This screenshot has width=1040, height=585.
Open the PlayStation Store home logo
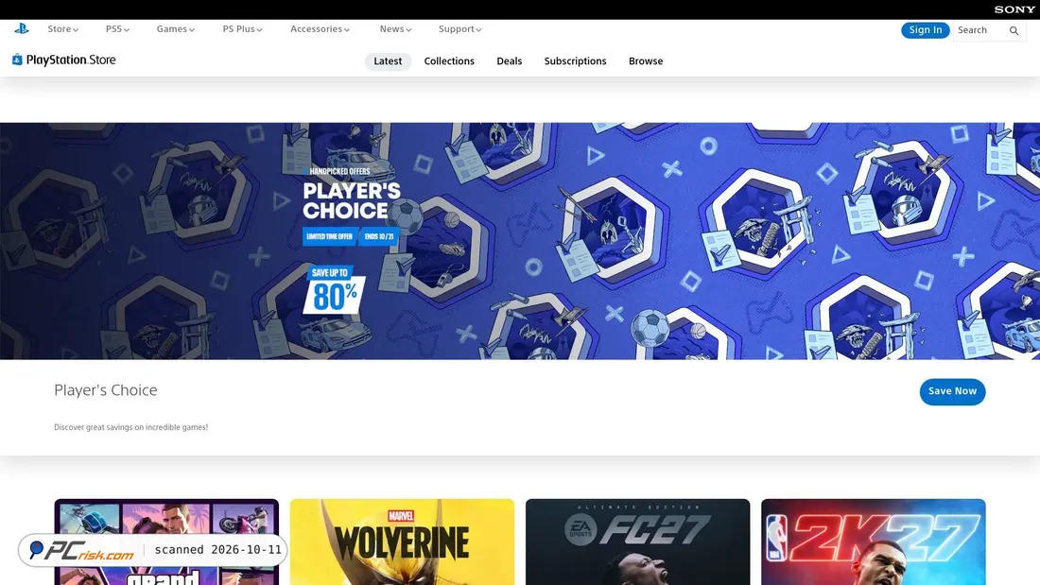pyautogui.click(x=63, y=60)
